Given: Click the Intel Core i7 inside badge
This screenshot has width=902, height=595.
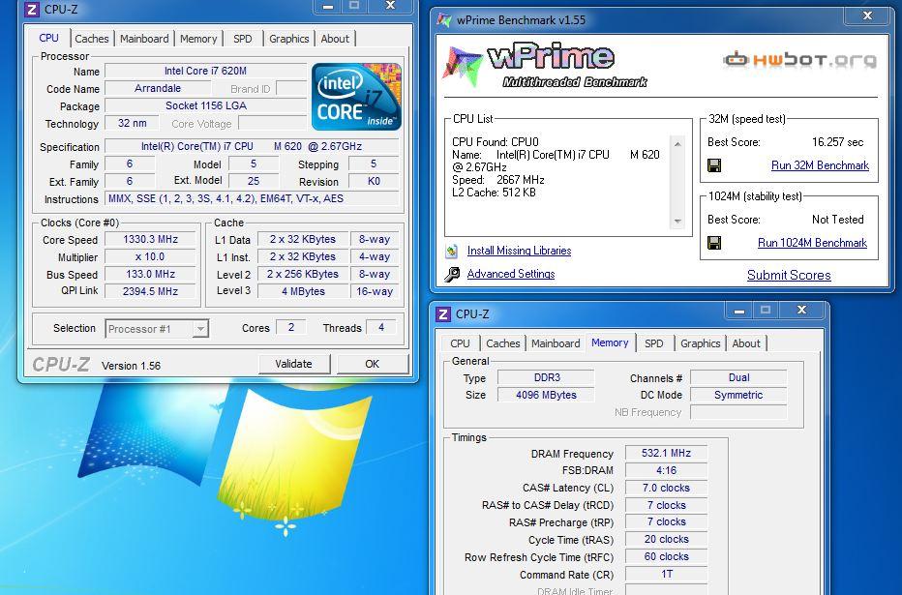Looking at the screenshot, I should coord(356,97).
